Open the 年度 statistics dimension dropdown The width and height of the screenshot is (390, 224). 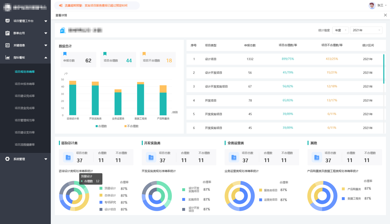(341, 30)
